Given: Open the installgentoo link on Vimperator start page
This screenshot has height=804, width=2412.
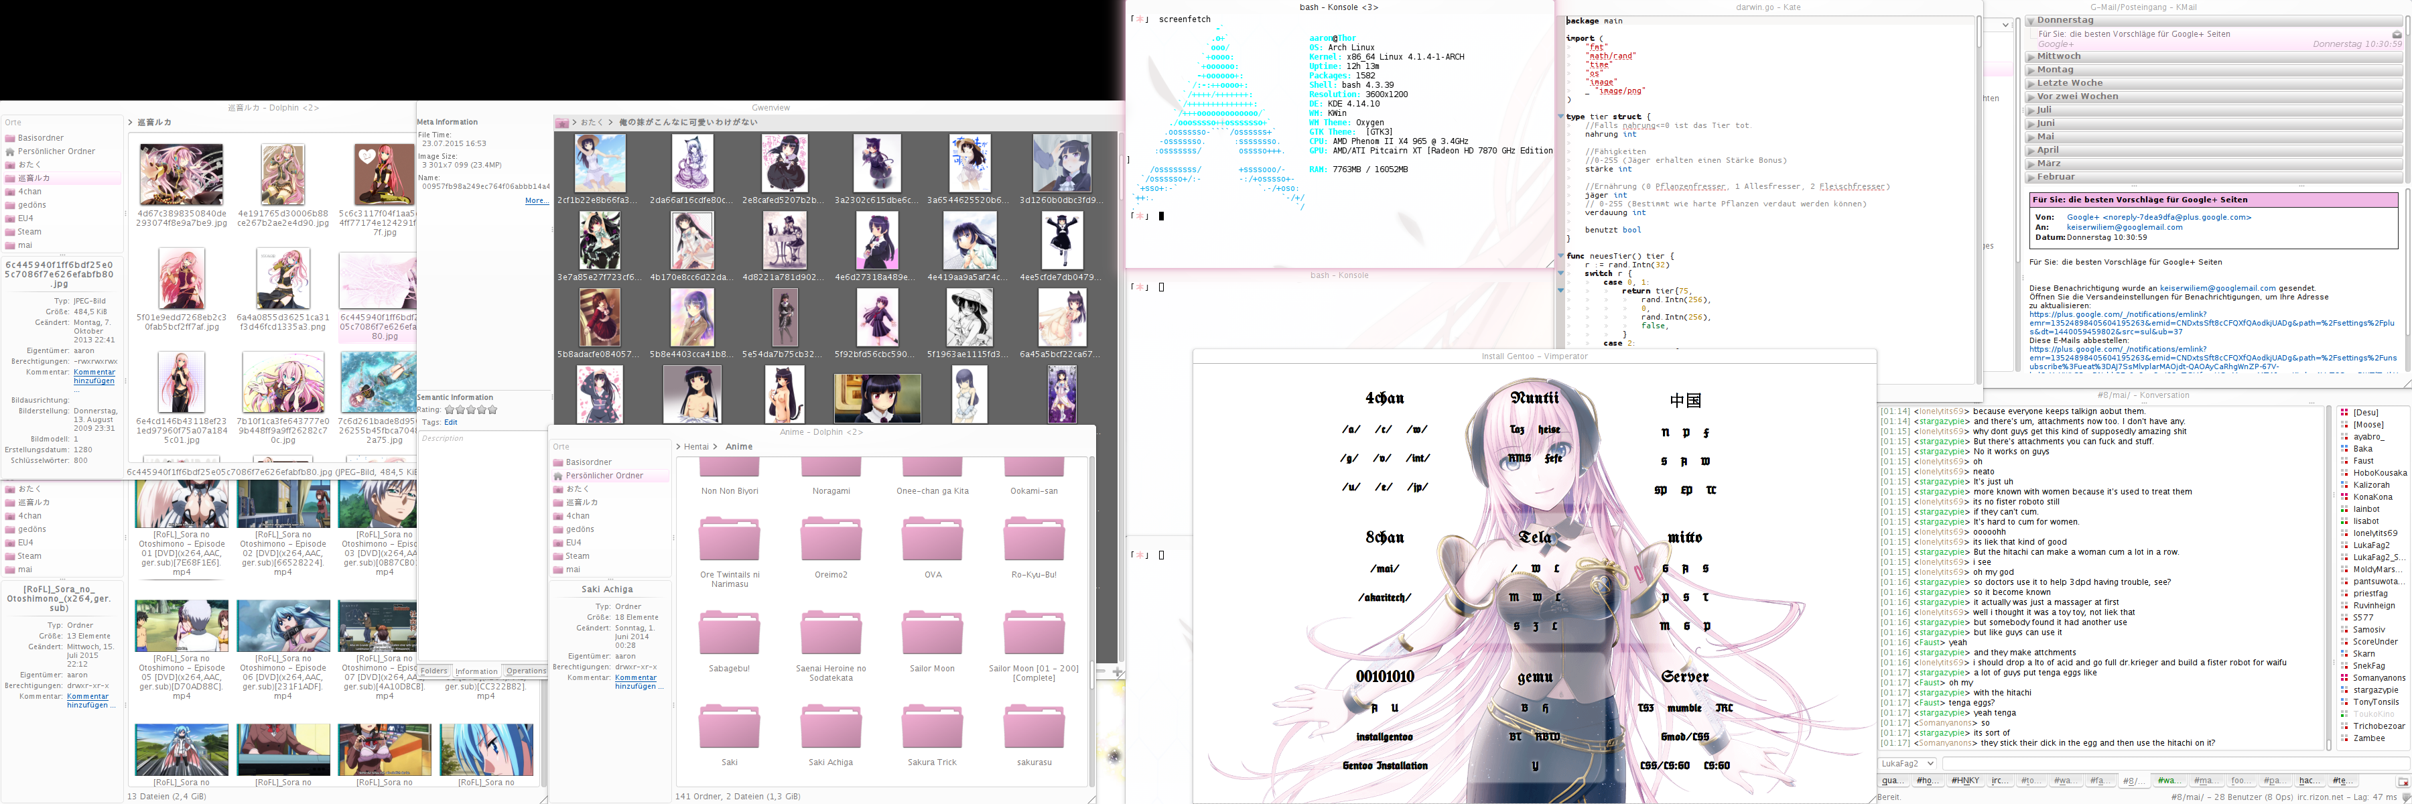Looking at the screenshot, I should [1385, 738].
